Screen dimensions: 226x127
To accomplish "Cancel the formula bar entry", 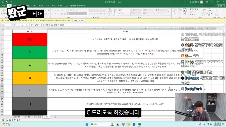I will pos(18,25).
